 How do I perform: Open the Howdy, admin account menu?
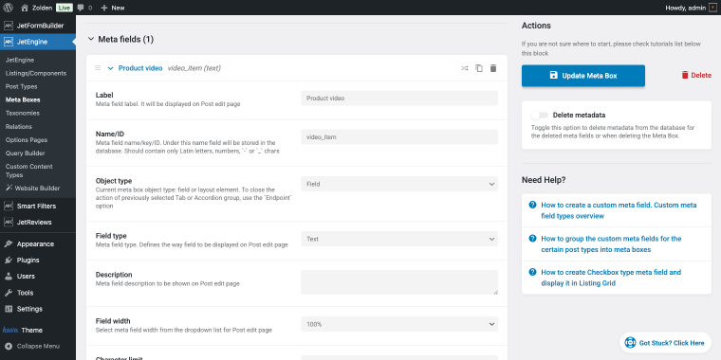pyautogui.click(x=691, y=8)
